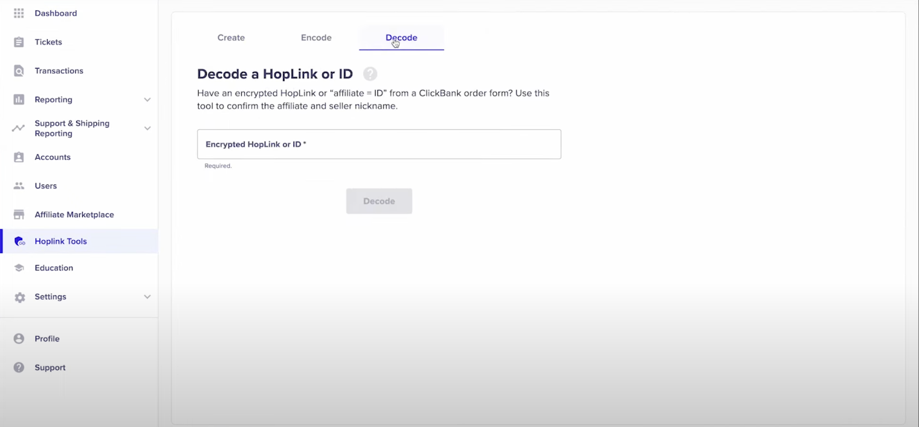This screenshot has width=919, height=427.
Task: Click the Support question mark icon
Action: pos(19,367)
